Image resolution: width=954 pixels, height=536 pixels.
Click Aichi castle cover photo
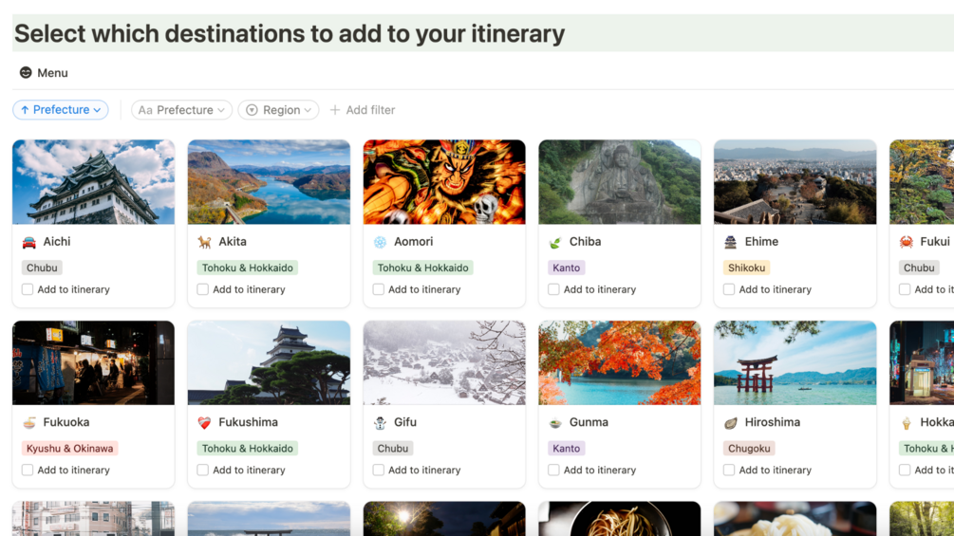(x=93, y=182)
